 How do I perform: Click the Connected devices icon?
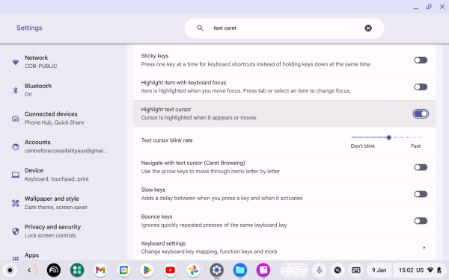pyautogui.click(x=16, y=119)
